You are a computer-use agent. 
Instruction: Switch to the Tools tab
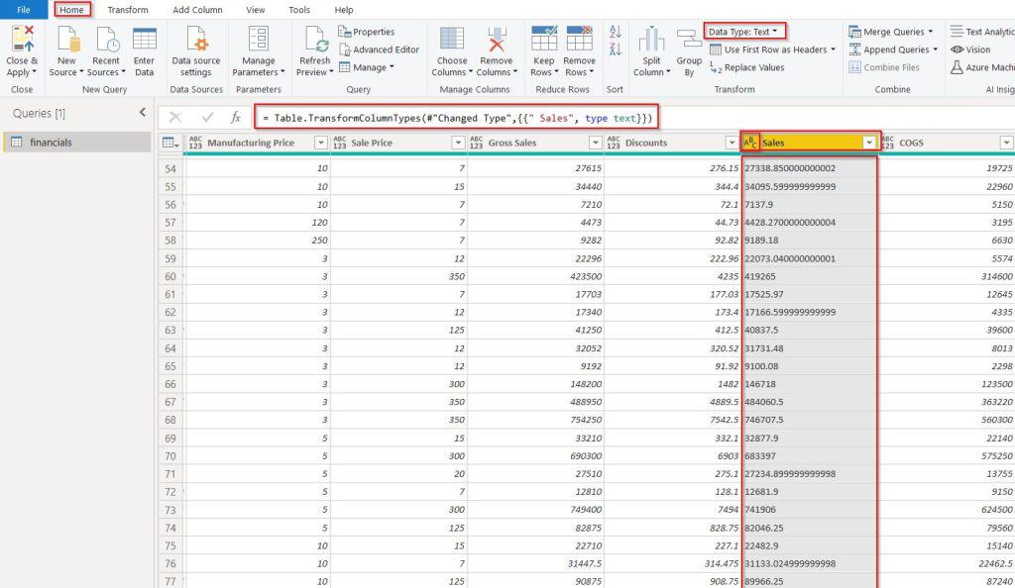click(299, 10)
